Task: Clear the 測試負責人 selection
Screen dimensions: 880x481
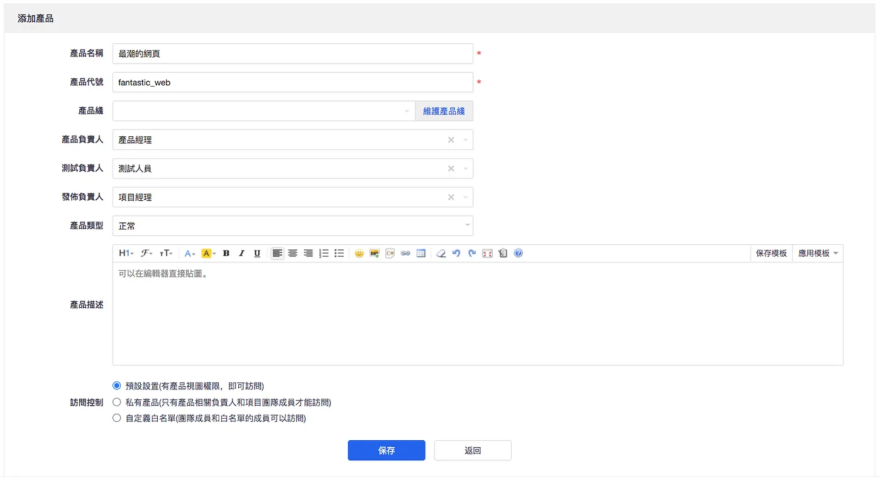Action: (x=451, y=169)
